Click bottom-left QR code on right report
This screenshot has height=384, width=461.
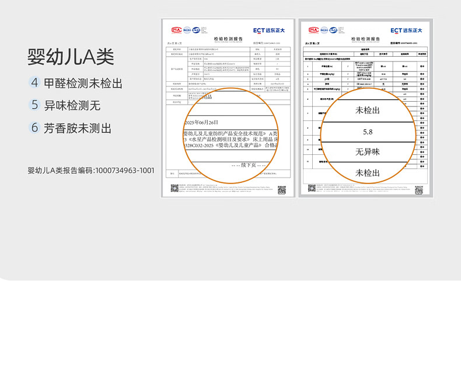[x=312, y=188]
